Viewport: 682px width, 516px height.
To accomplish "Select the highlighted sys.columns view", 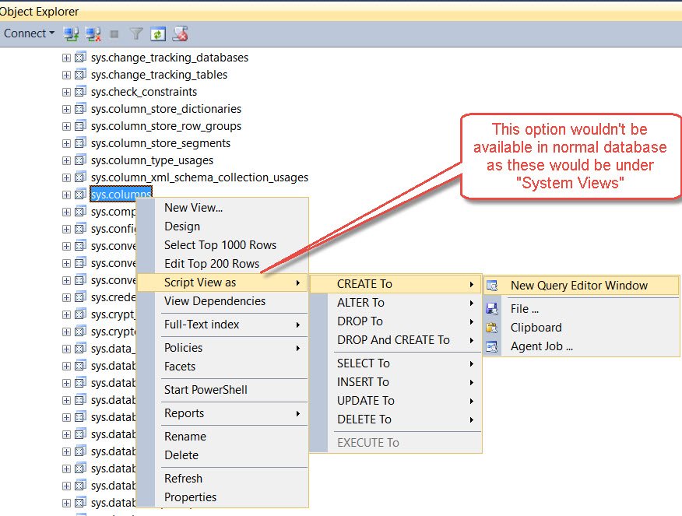I will tap(121, 195).
